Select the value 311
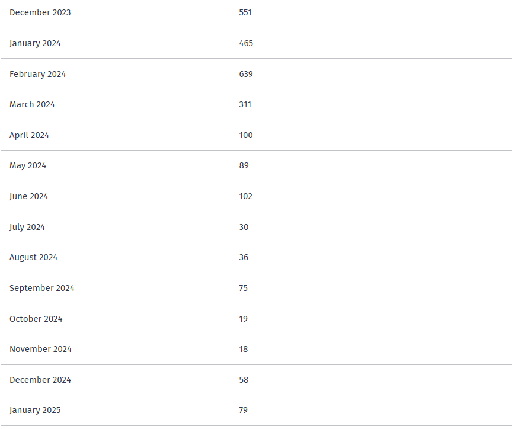The width and height of the screenshot is (518, 429). [x=245, y=104]
